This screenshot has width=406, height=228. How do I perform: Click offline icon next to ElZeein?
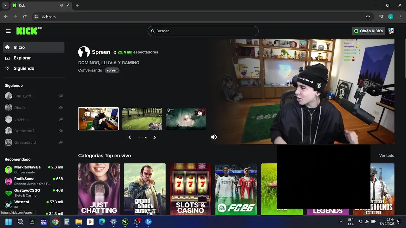pos(61,119)
